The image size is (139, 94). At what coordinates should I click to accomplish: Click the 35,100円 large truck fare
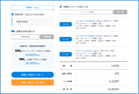(x=33, y=63)
